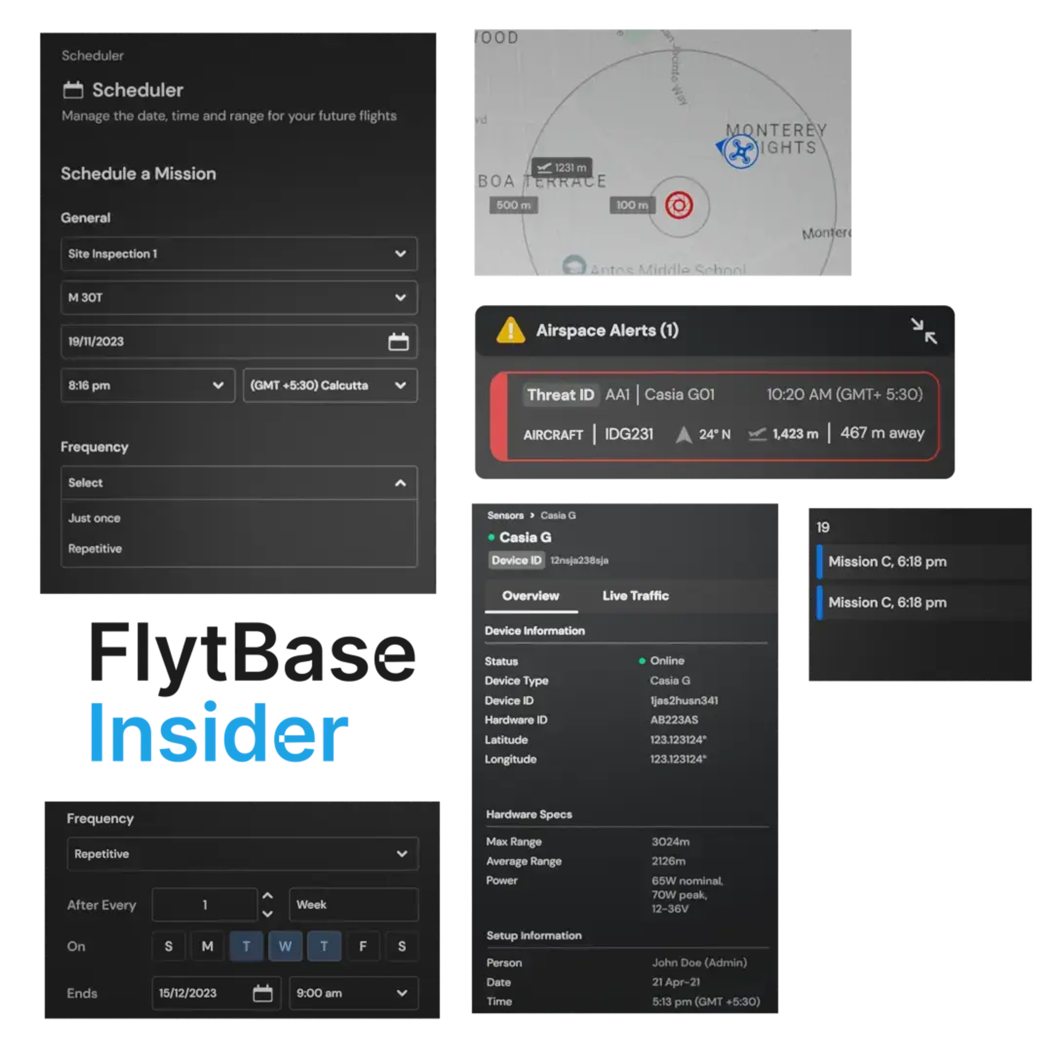This screenshot has width=1053, height=1053.
Task: Collapse the Airspace Alerts panel
Action: click(924, 331)
